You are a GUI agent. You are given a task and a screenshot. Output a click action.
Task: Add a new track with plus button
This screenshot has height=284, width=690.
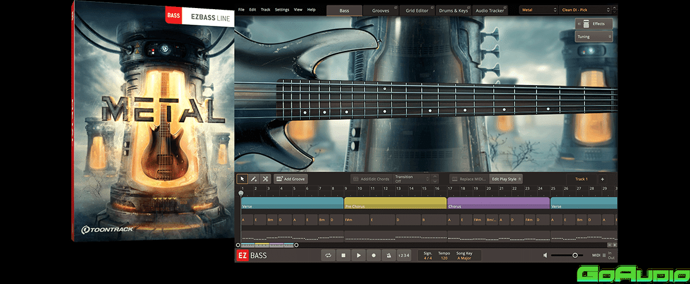(603, 179)
